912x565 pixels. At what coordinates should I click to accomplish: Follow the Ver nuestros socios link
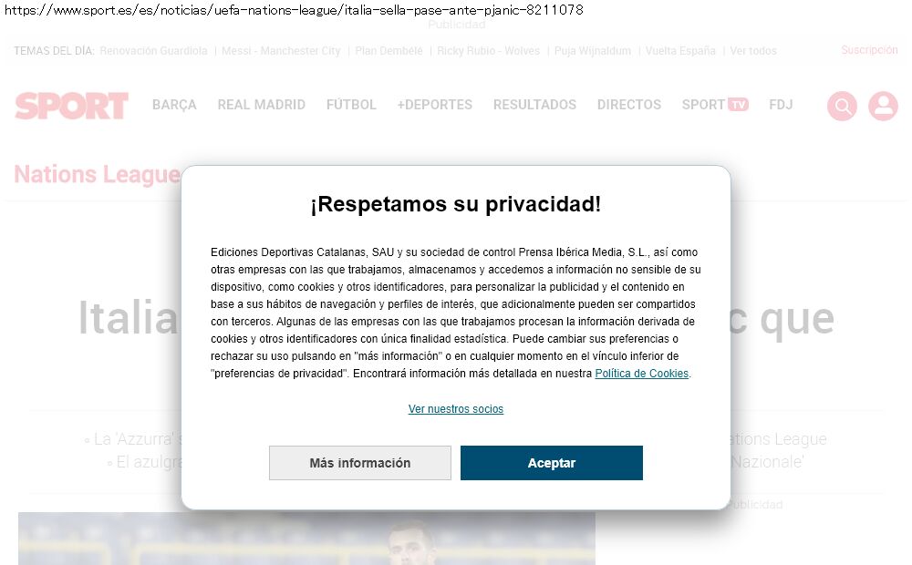tap(455, 408)
